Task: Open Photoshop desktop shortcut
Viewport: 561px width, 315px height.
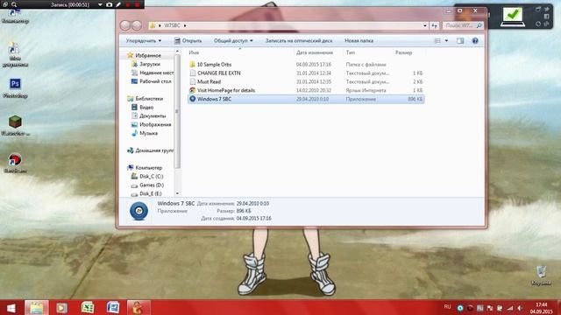Action: (x=15, y=87)
